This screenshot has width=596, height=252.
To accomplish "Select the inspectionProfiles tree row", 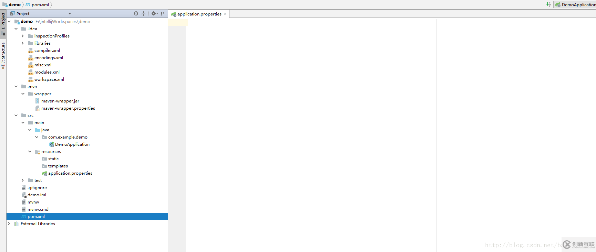I will [87, 36].
